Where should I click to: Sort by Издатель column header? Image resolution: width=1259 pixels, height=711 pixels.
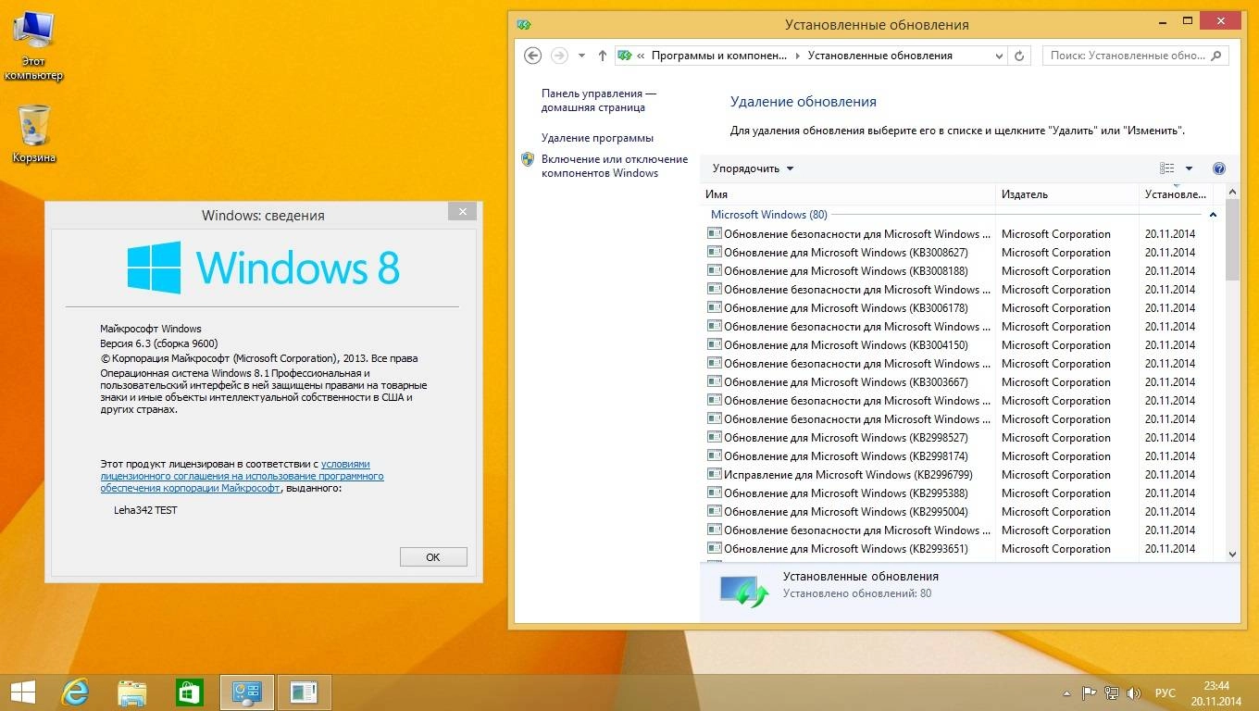pos(1067,194)
